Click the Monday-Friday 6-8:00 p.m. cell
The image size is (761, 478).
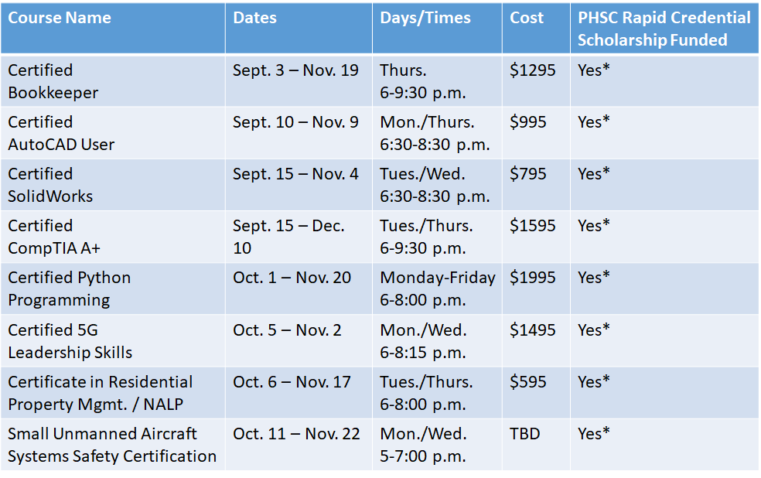click(x=437, y=289)
